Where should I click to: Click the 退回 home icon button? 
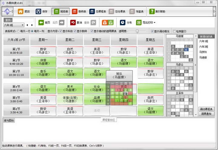click(x=20, y=12)
